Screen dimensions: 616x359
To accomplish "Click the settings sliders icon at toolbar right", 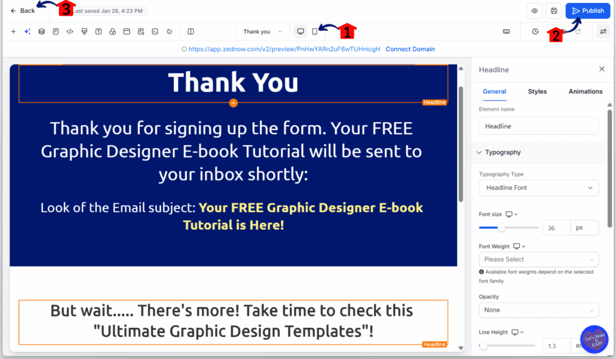I will [602, 31].
